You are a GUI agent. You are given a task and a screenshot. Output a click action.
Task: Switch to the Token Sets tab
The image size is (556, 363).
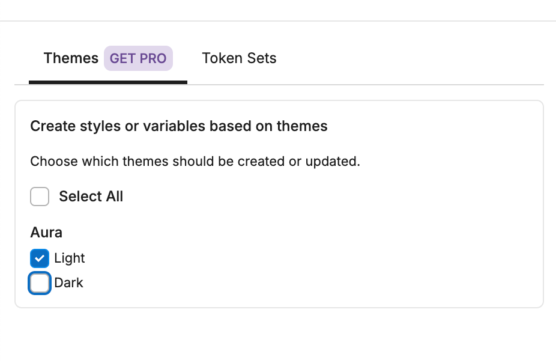pos(239,58)
